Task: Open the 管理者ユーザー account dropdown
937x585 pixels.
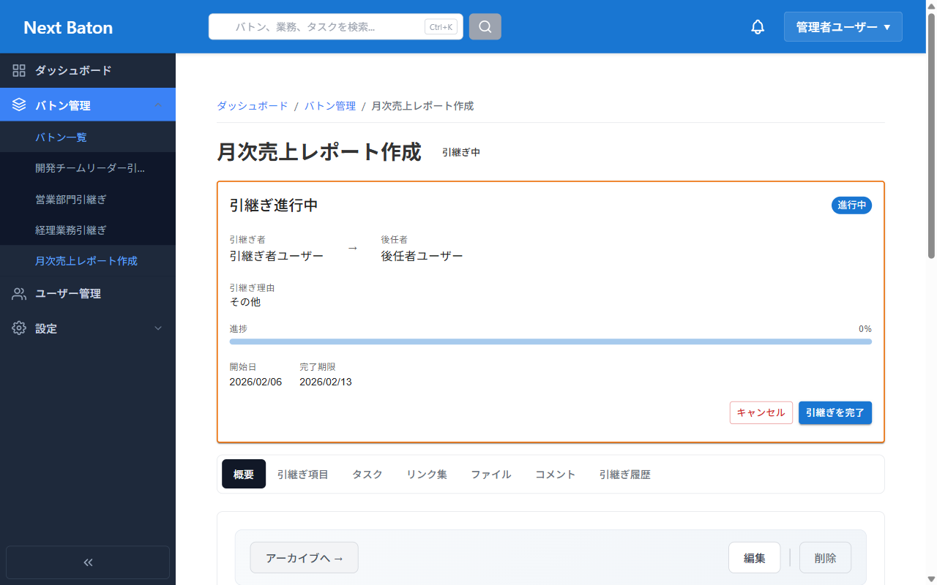Action: (x=843, y=26)
